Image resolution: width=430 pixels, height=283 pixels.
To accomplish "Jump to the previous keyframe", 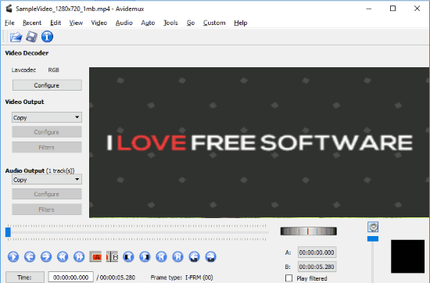I will 63,257.
